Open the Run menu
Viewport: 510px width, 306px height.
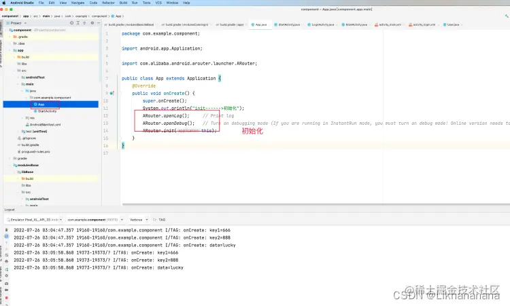coord(135,3)
